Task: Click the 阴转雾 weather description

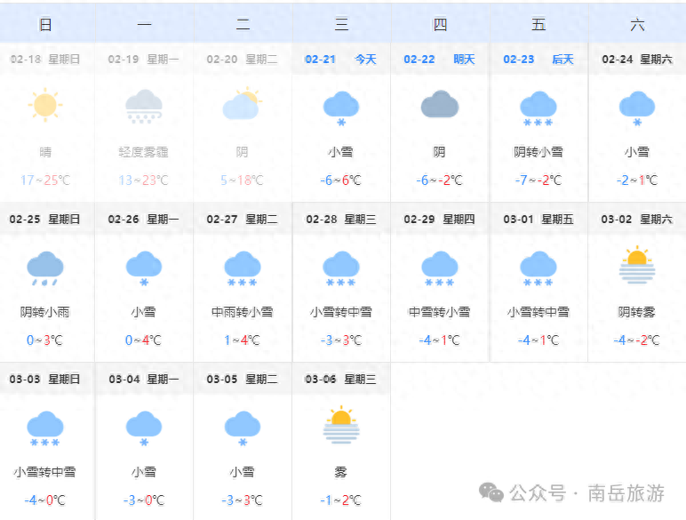Action: tap(637, 312)
